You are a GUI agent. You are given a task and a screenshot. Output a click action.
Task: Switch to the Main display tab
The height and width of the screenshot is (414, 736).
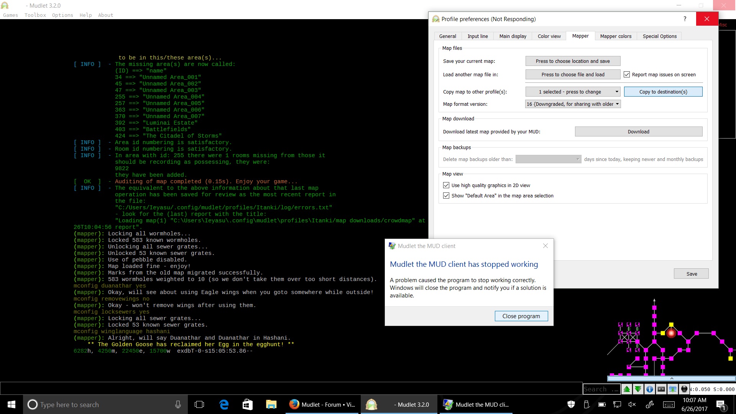click(x=513, y=36)
